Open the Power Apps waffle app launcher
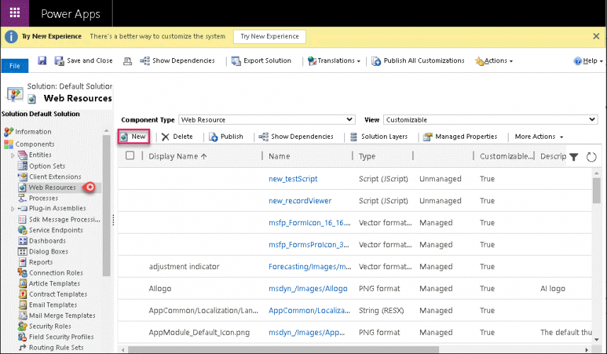The image size is (607, 354). (x=15, y=13)
